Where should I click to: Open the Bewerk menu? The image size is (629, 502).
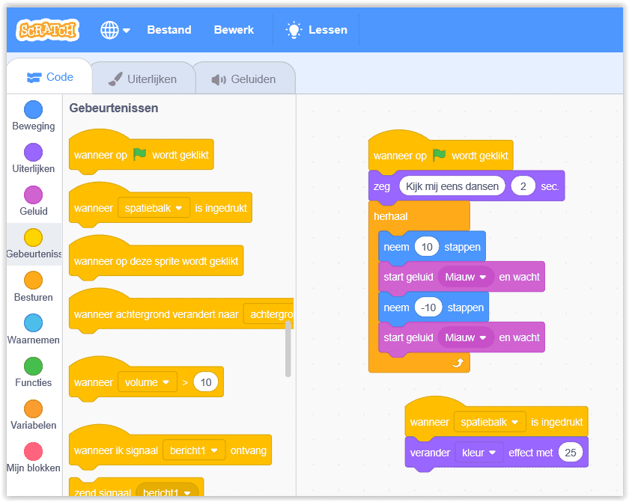[x=234, y=30]
